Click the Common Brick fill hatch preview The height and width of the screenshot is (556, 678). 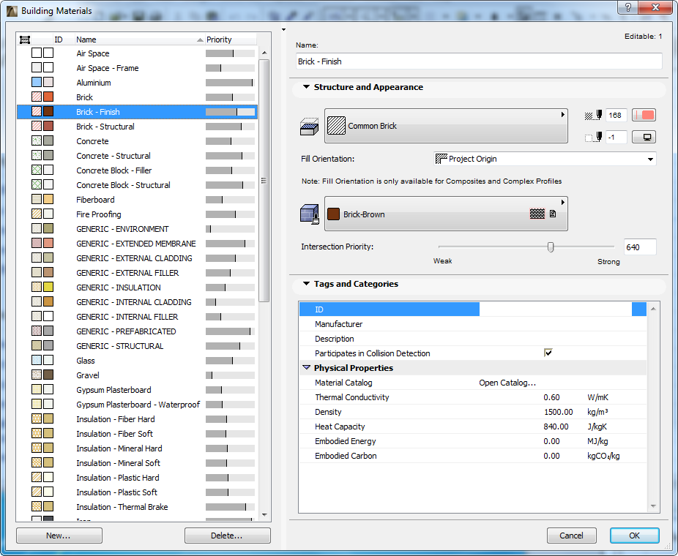(336, 126)
